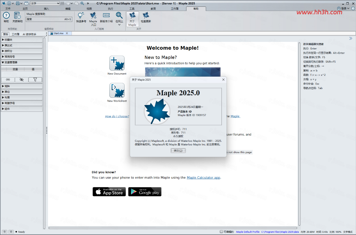Click the zoom magnifier icon in the quick toolbar

click(x=82, y=3)
